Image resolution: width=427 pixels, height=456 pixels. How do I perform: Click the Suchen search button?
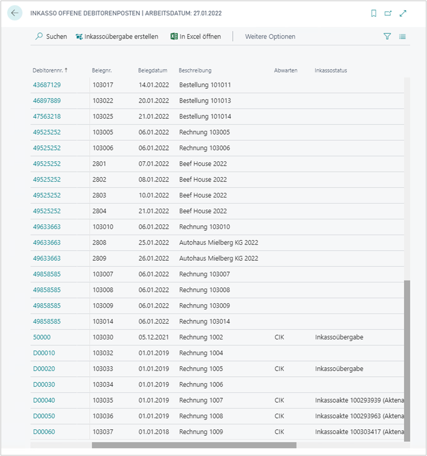click(51, 37)
